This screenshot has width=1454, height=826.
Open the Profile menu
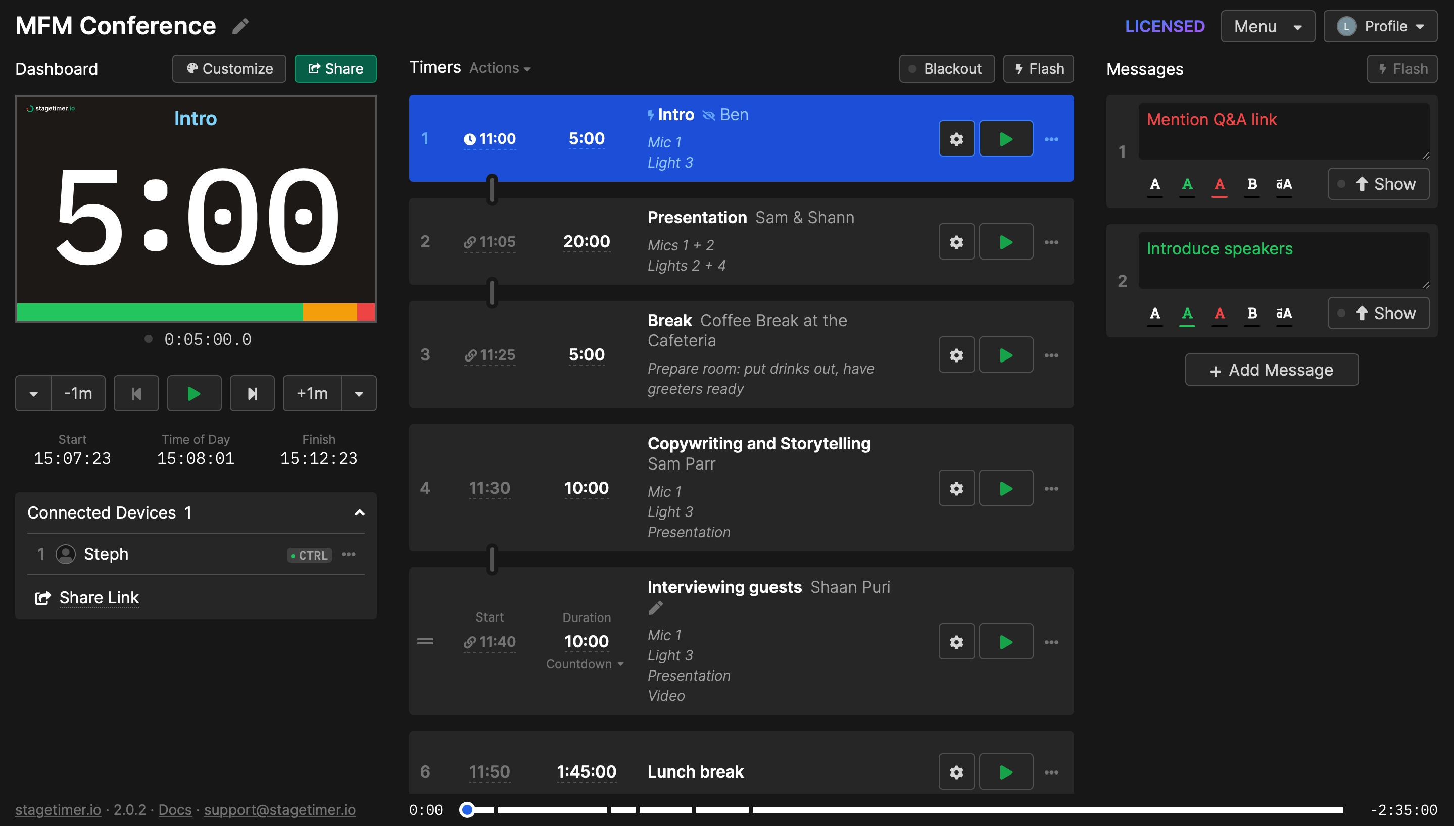[1381, 26]
